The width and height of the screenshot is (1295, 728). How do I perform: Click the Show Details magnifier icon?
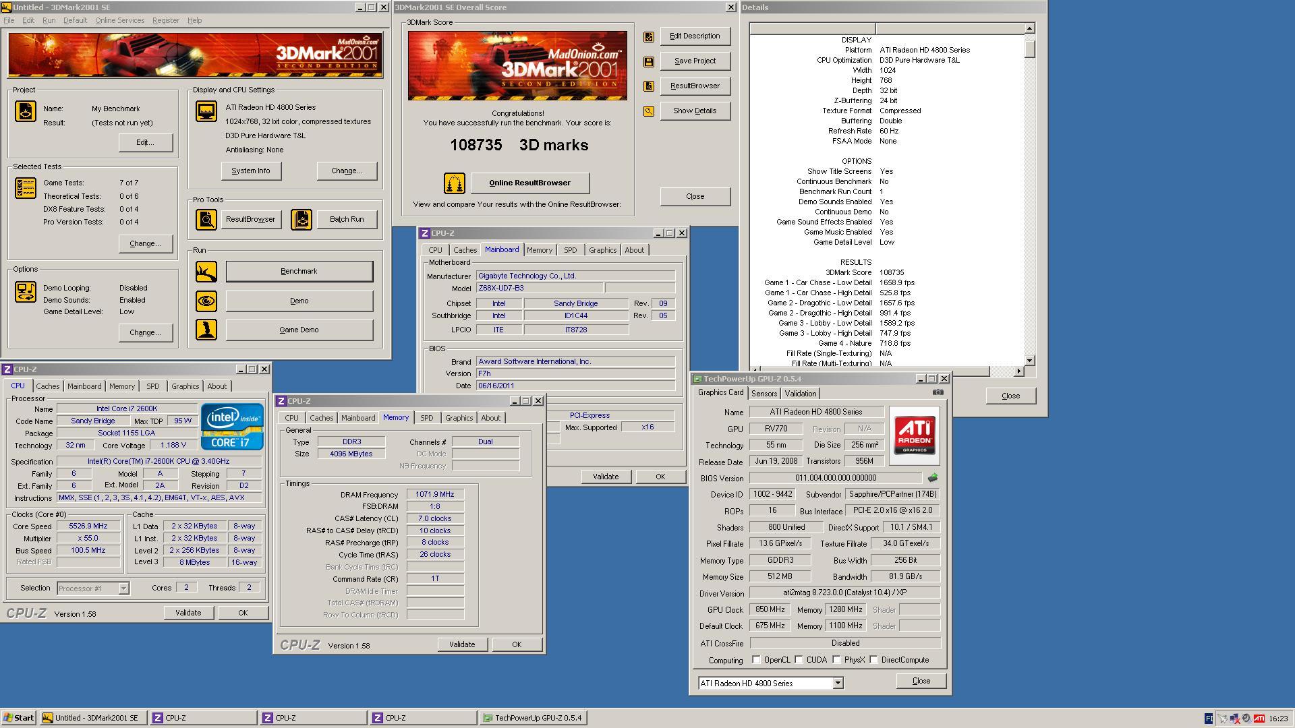[649, 111]
